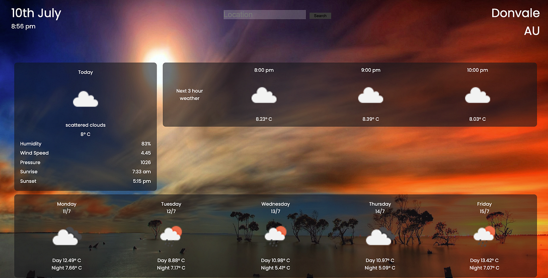
Task: Select the 8:00 pm cloud icon
Action: (x=264, y=95)
